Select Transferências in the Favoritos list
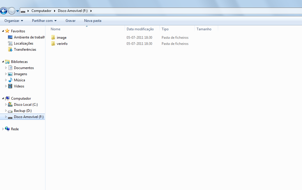 pyautogui.click(x=25, y=50)
